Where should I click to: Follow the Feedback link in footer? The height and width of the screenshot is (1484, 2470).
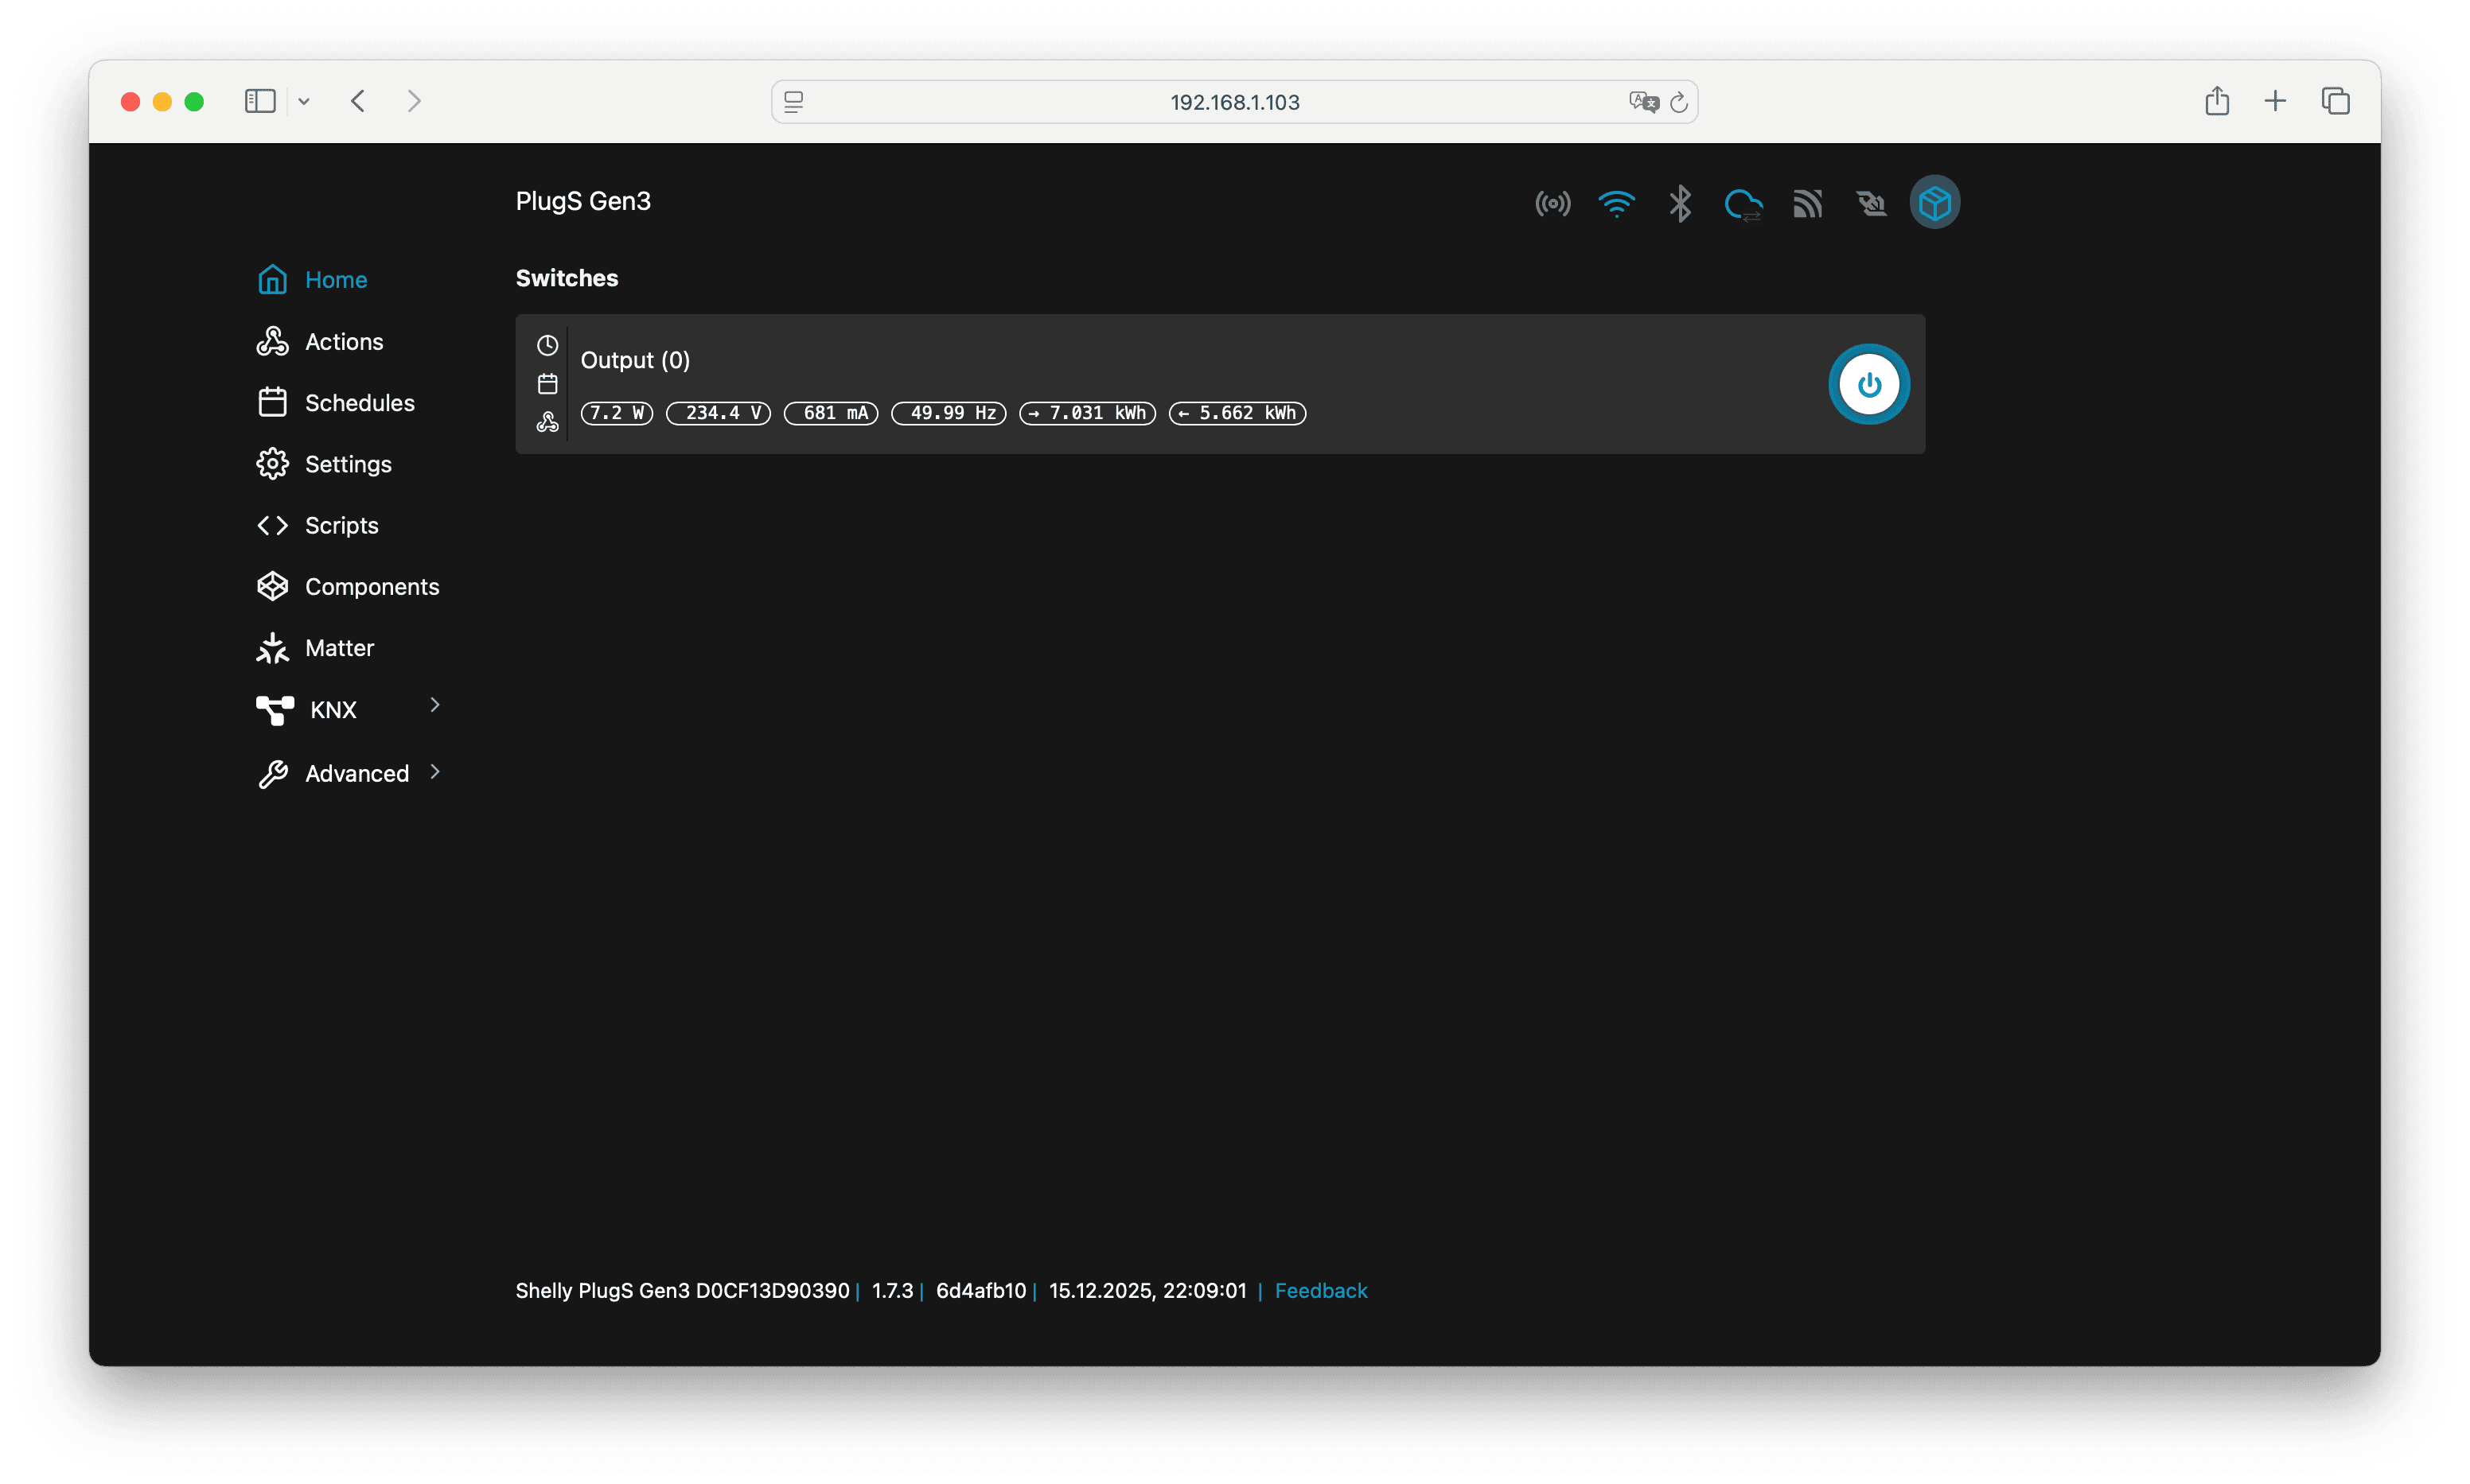coord(1319,1290)
